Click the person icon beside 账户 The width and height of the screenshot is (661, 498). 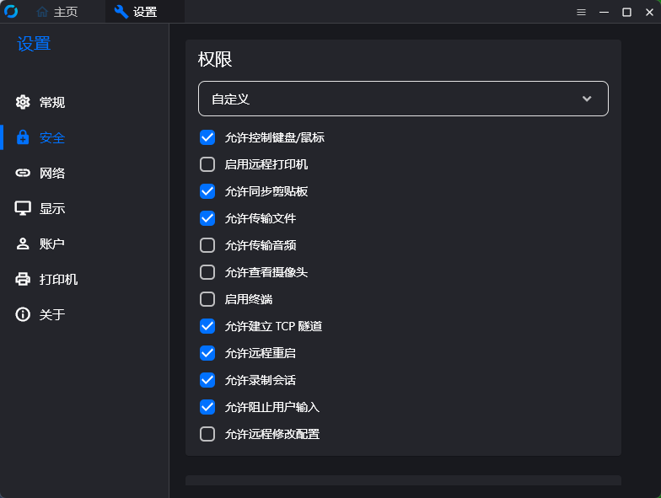[x=23, y=244]
